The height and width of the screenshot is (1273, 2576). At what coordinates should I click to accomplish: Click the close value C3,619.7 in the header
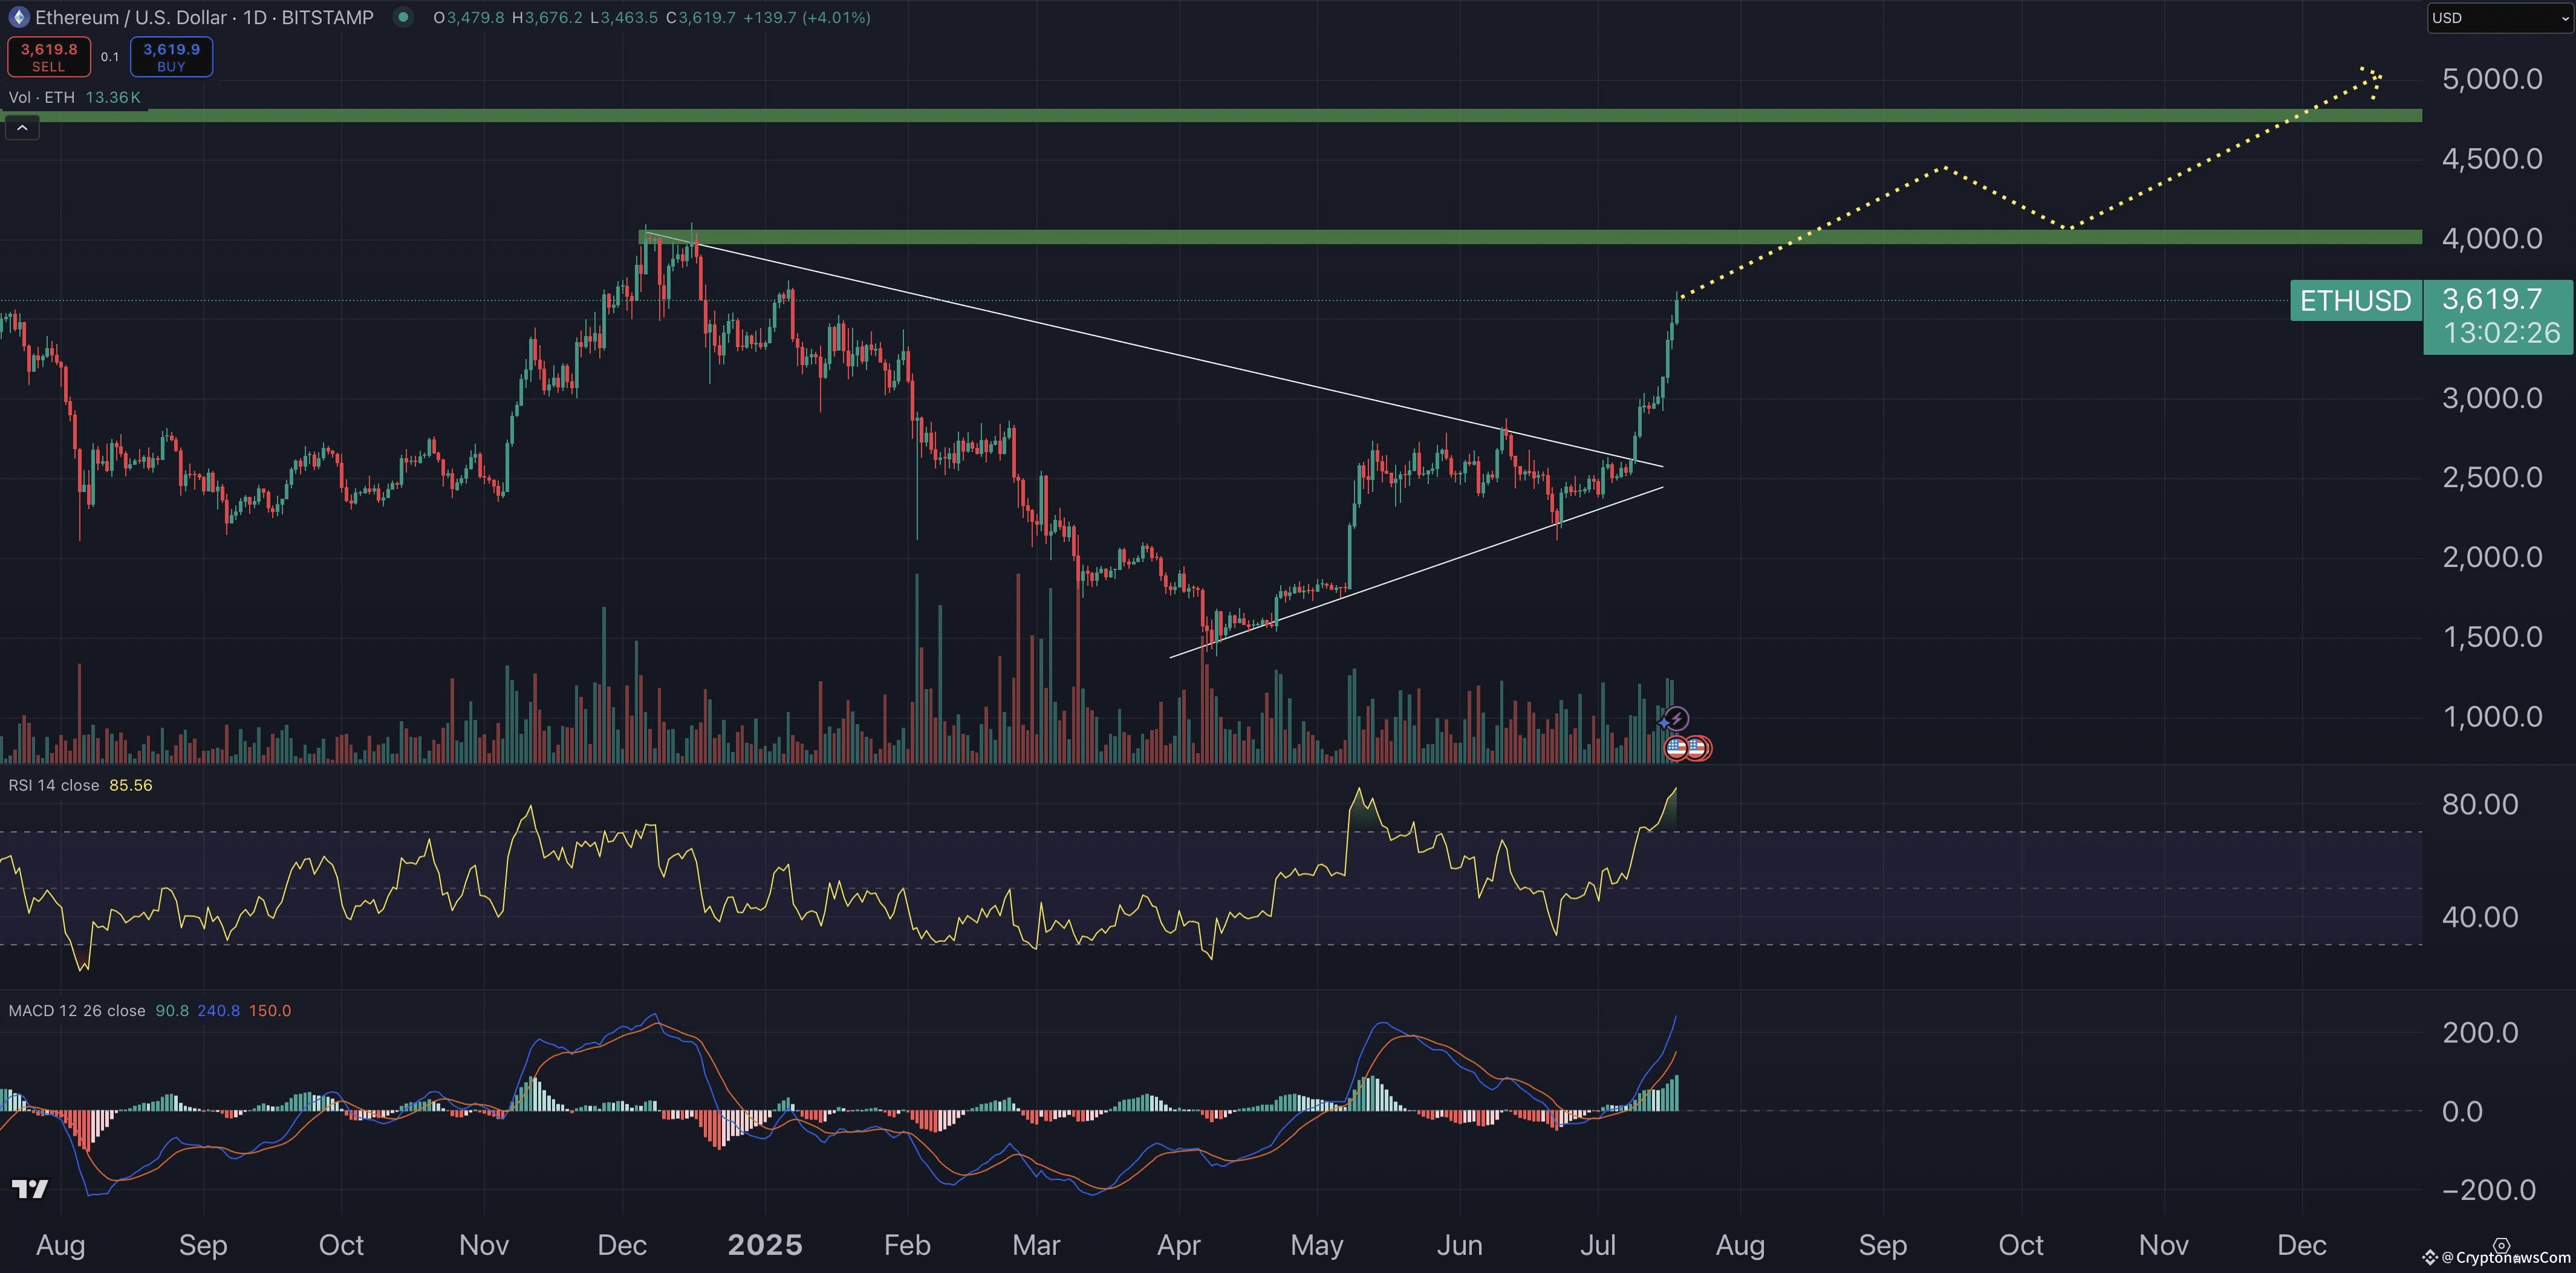(x=701, y=17)
